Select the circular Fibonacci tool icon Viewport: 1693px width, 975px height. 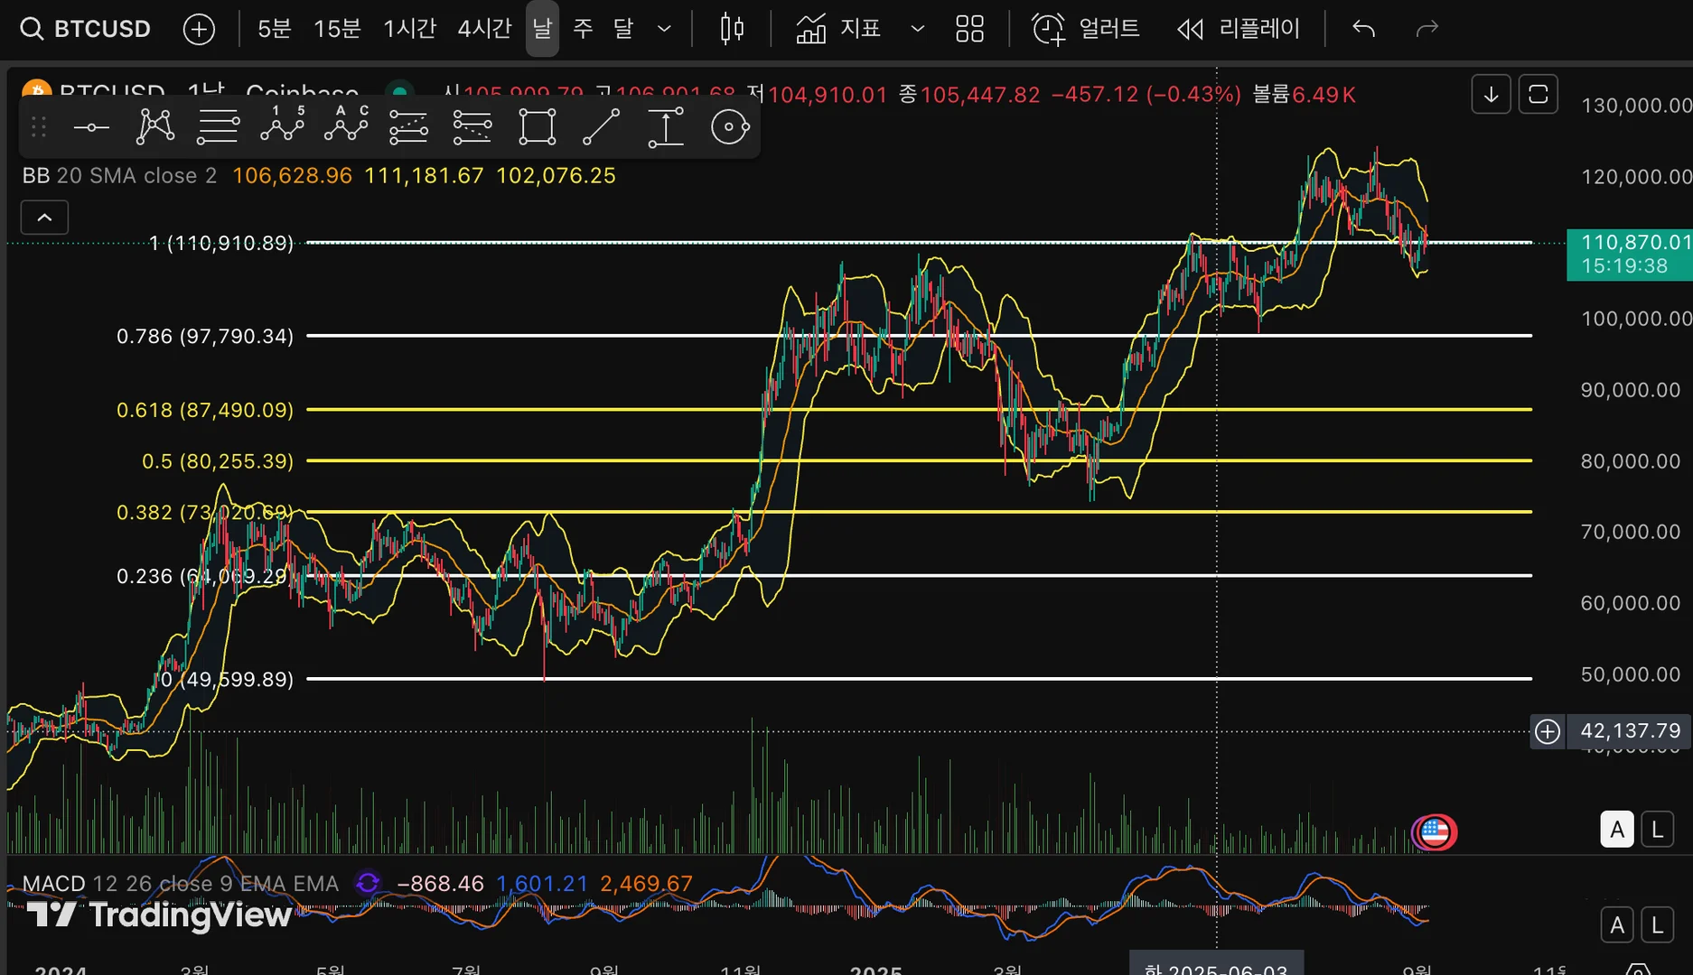tap(730, 126)
